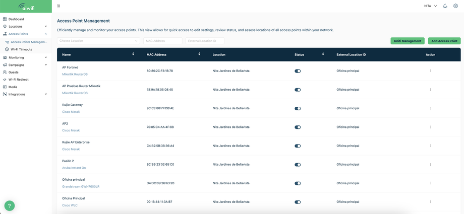
Task: Click Unifi Management button
Action: [408, 41]
